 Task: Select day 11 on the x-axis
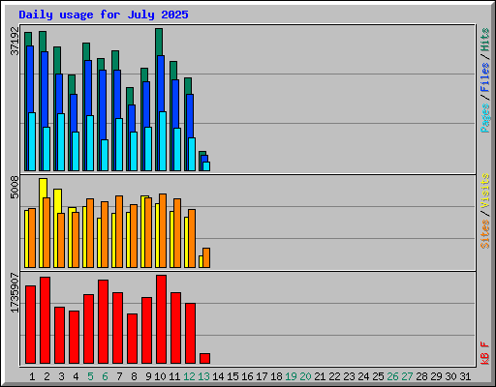point(174,376)
